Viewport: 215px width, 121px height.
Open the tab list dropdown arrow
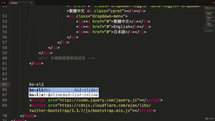pyautogui.click(x=214, y=3)
